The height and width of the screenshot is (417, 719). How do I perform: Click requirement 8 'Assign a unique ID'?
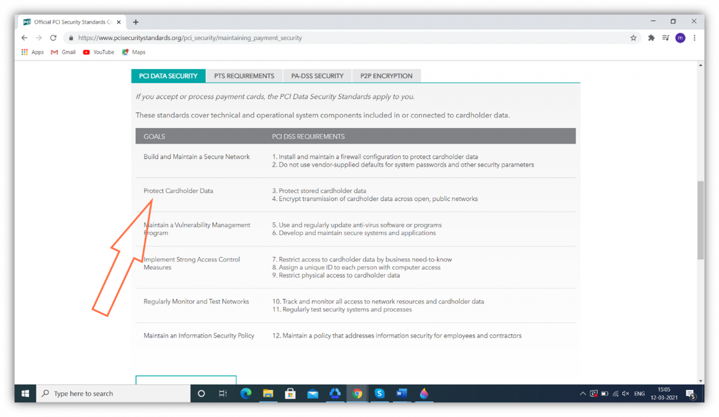tap(356, 268)
